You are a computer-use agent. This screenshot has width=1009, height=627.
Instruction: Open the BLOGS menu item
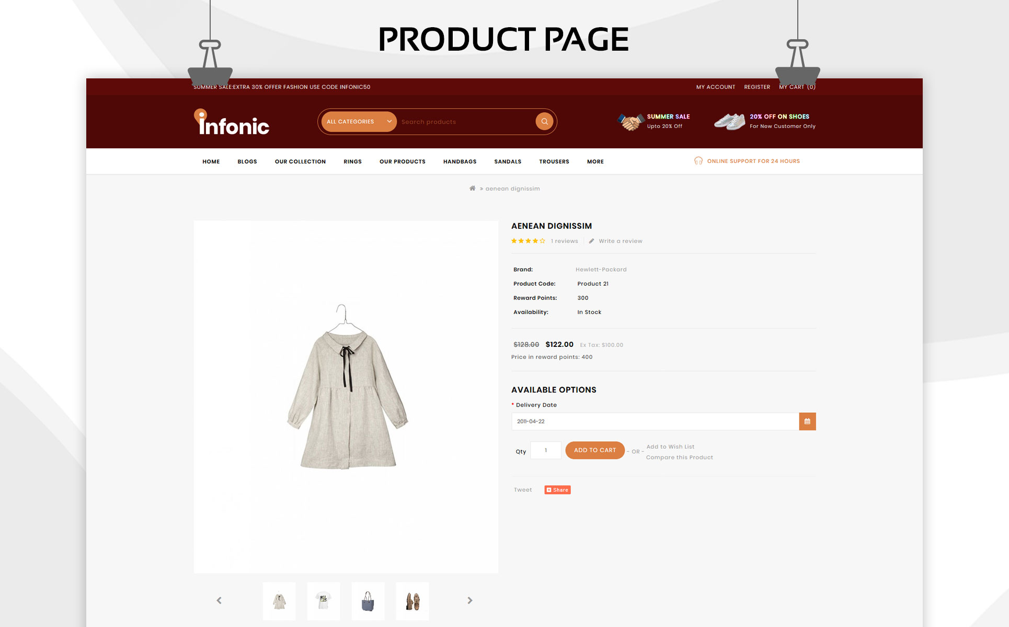(247, 161)
